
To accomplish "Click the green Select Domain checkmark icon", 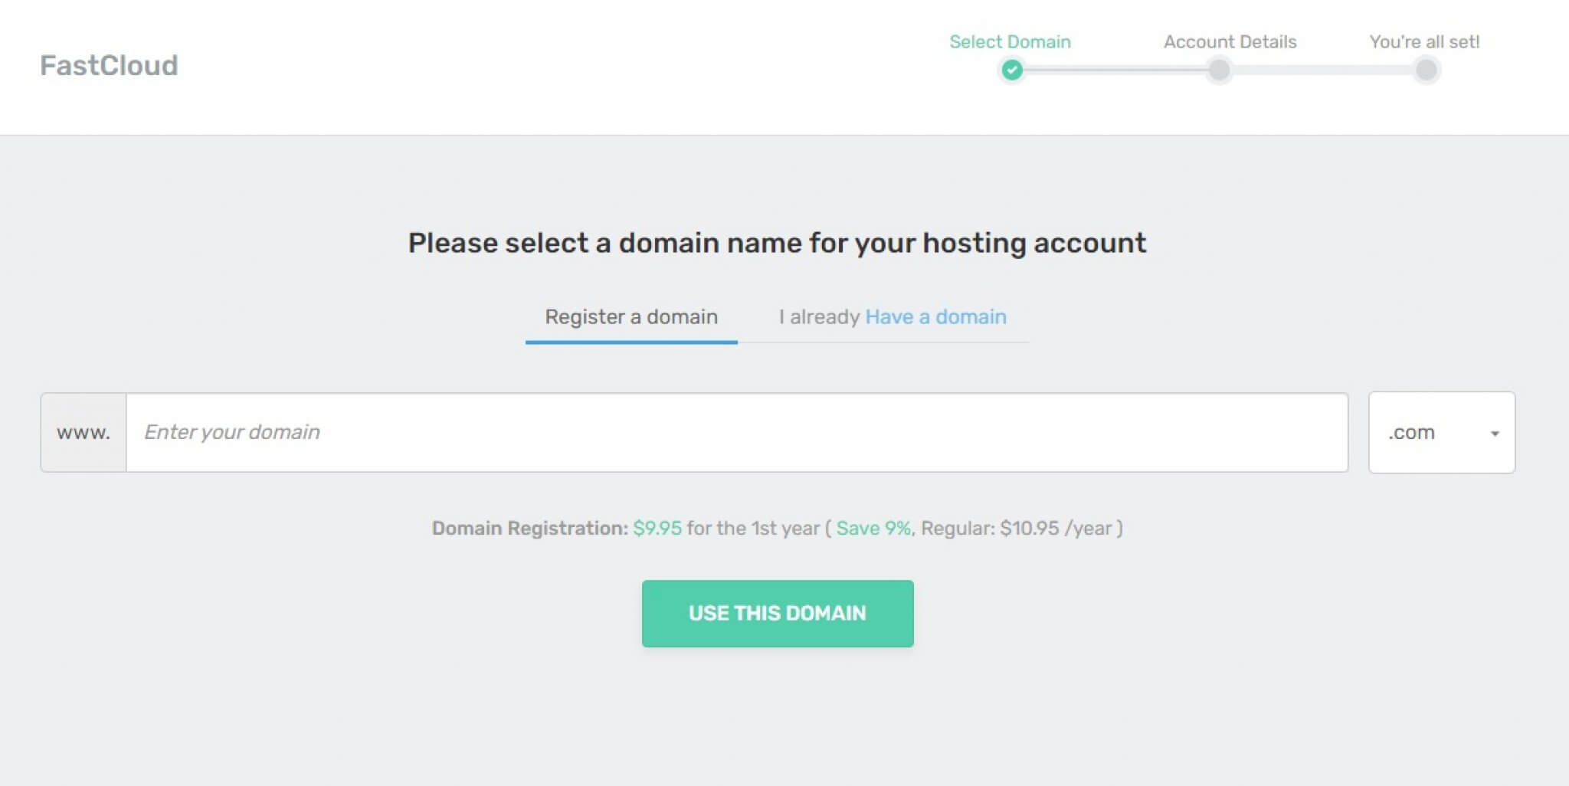I will pos(1011,70).
